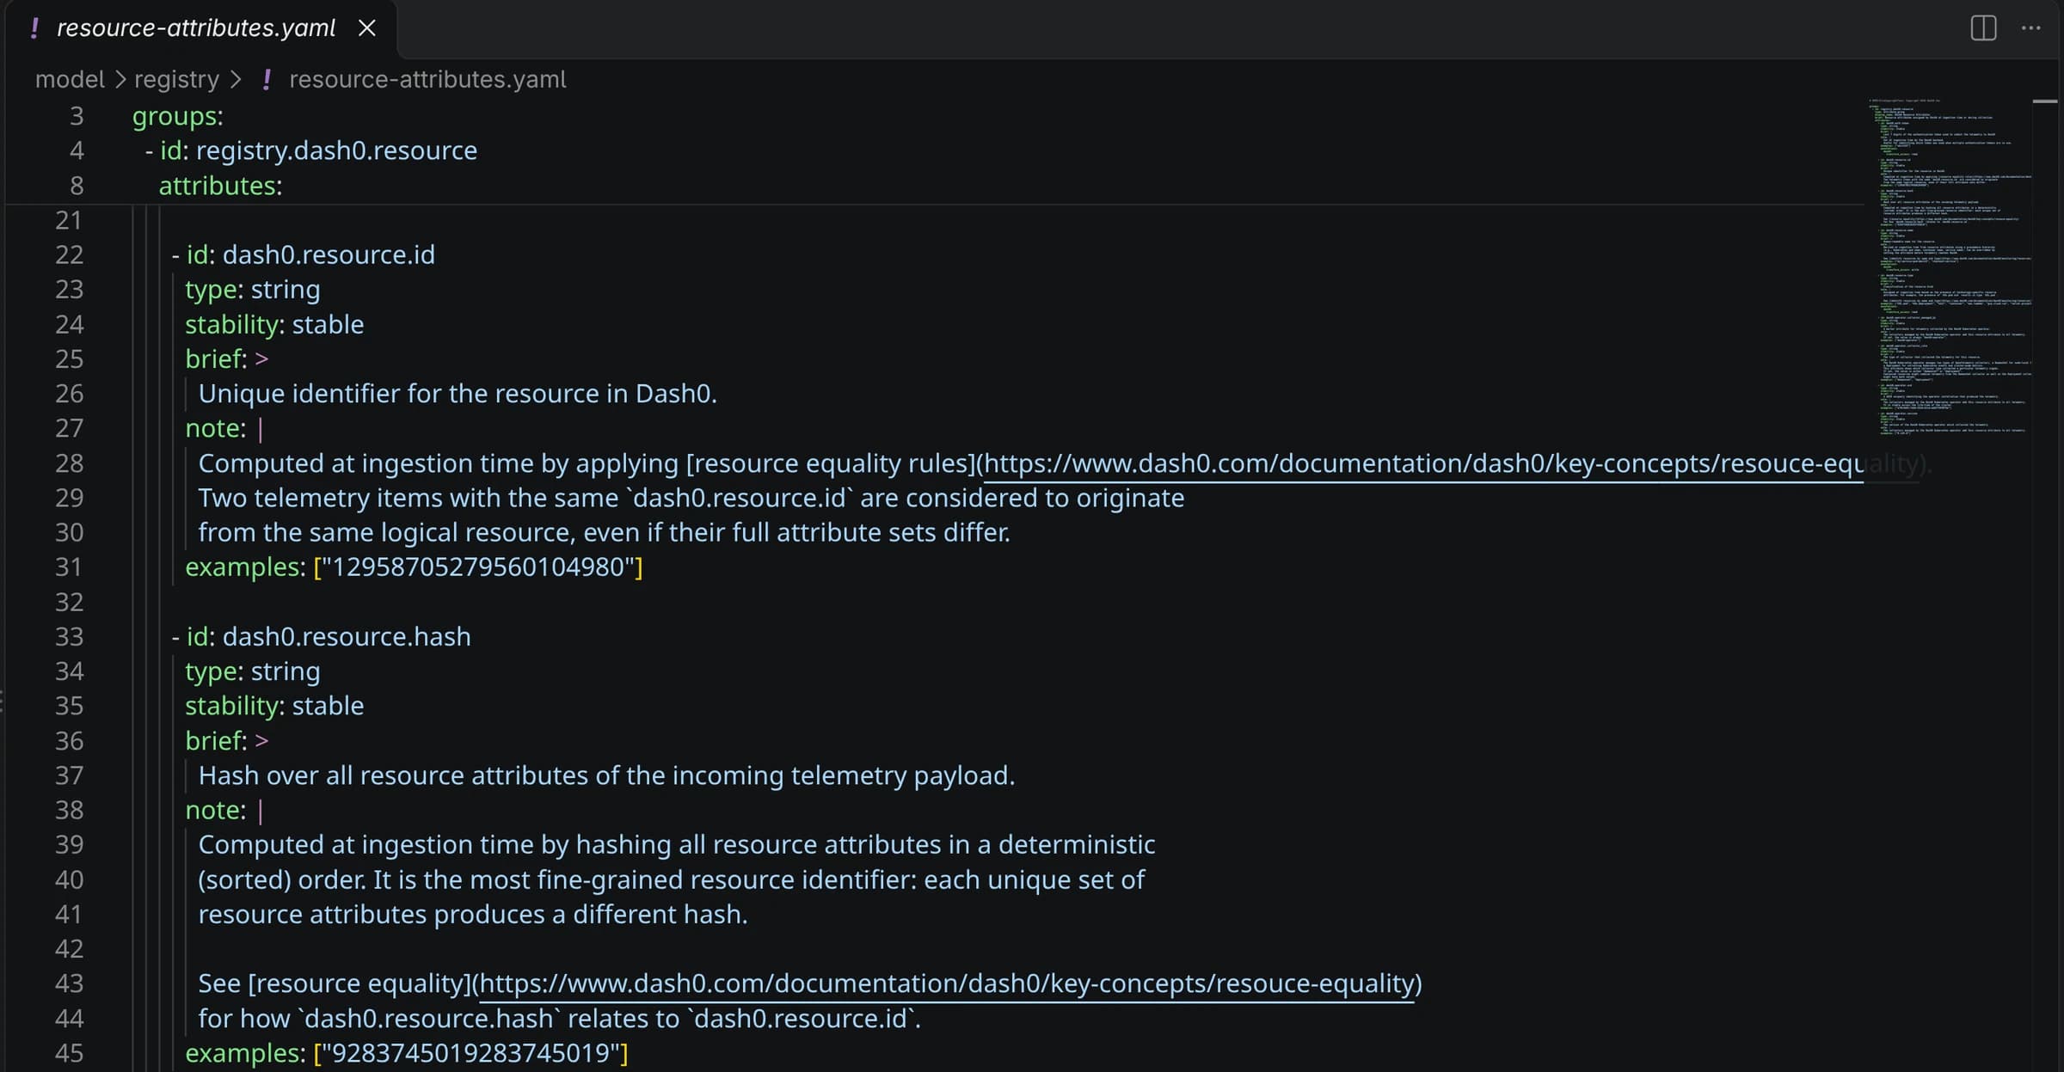Click the minimap code overview
This screenshot has height=1072, width=2064.
pos(1952,266)
